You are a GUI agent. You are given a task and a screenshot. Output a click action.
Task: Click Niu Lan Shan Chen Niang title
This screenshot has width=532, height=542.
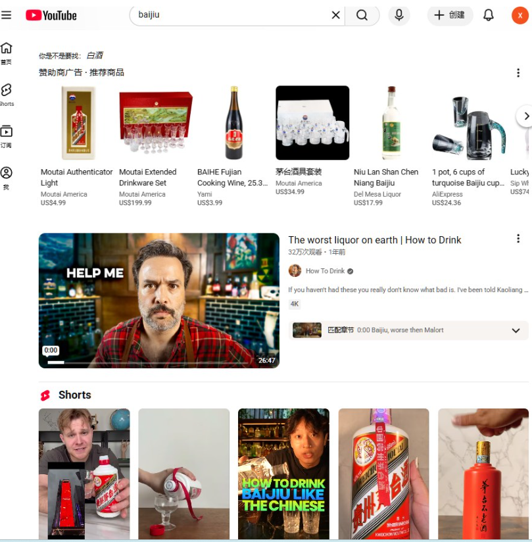click(x=386, y=178)
